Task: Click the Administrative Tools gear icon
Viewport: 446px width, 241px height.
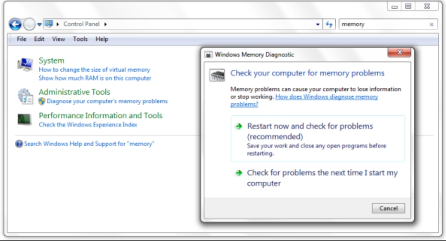Action: (25, 96)
